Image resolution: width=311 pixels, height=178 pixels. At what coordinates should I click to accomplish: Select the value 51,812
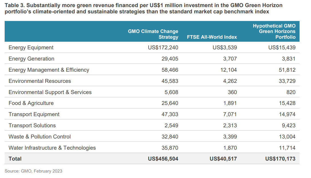click(x=287, y=70)
